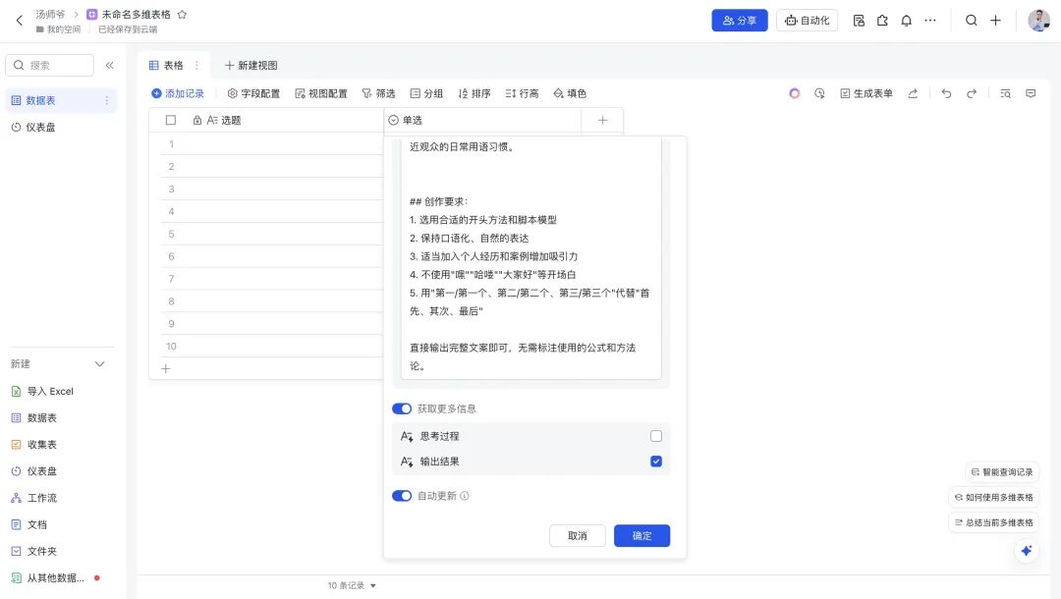Screen dimensions: 1061x599
Task: Click the back arrow icon
Action: coord(19,21)
